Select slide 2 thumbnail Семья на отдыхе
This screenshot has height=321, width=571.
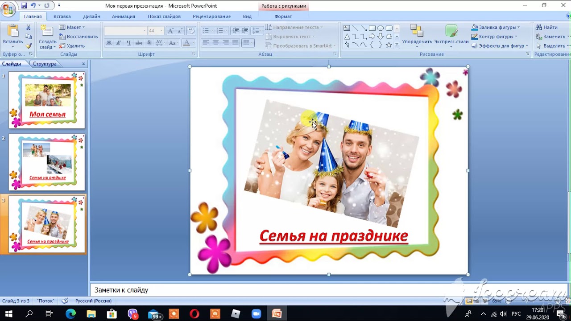(x=47, y=162)
